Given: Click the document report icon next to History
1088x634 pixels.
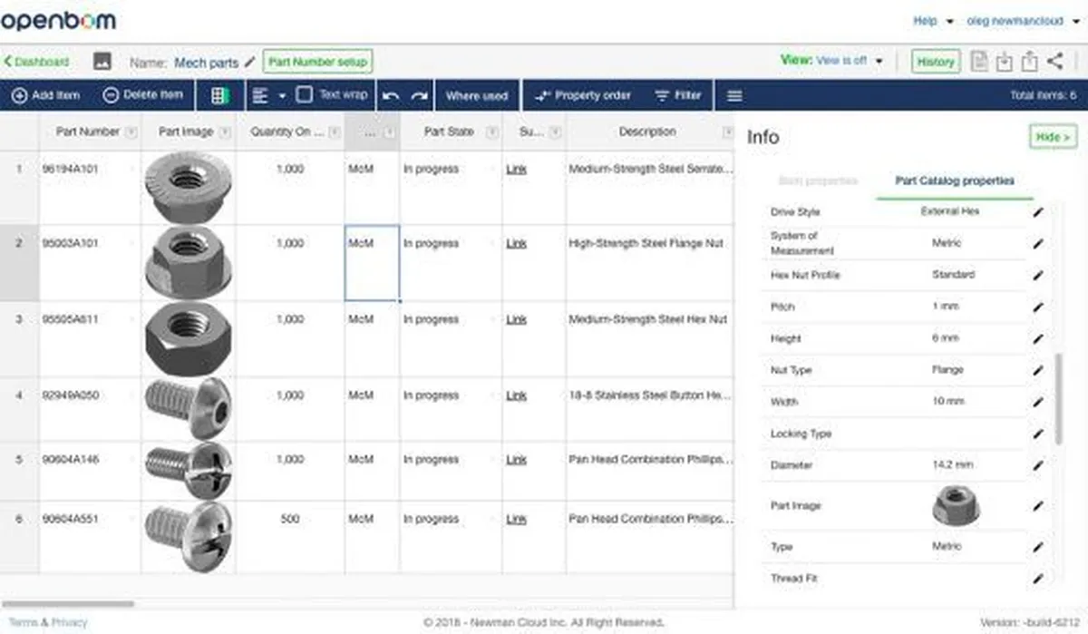Looking at the screenshot, I should (x=978, y=62).
